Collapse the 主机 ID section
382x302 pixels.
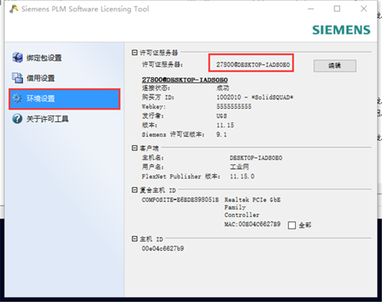135,239
